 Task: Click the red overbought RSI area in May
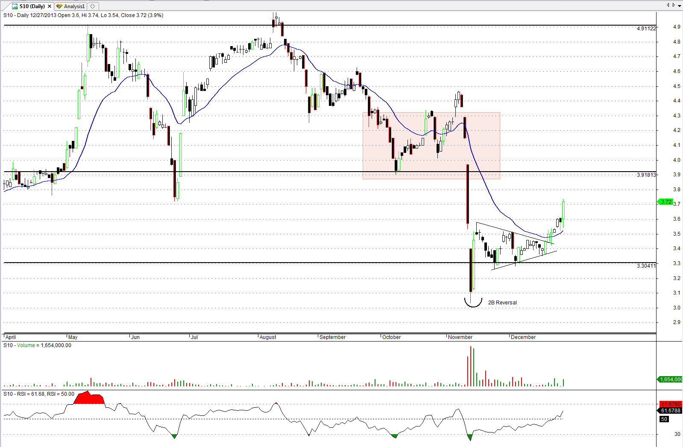[89, 398]
